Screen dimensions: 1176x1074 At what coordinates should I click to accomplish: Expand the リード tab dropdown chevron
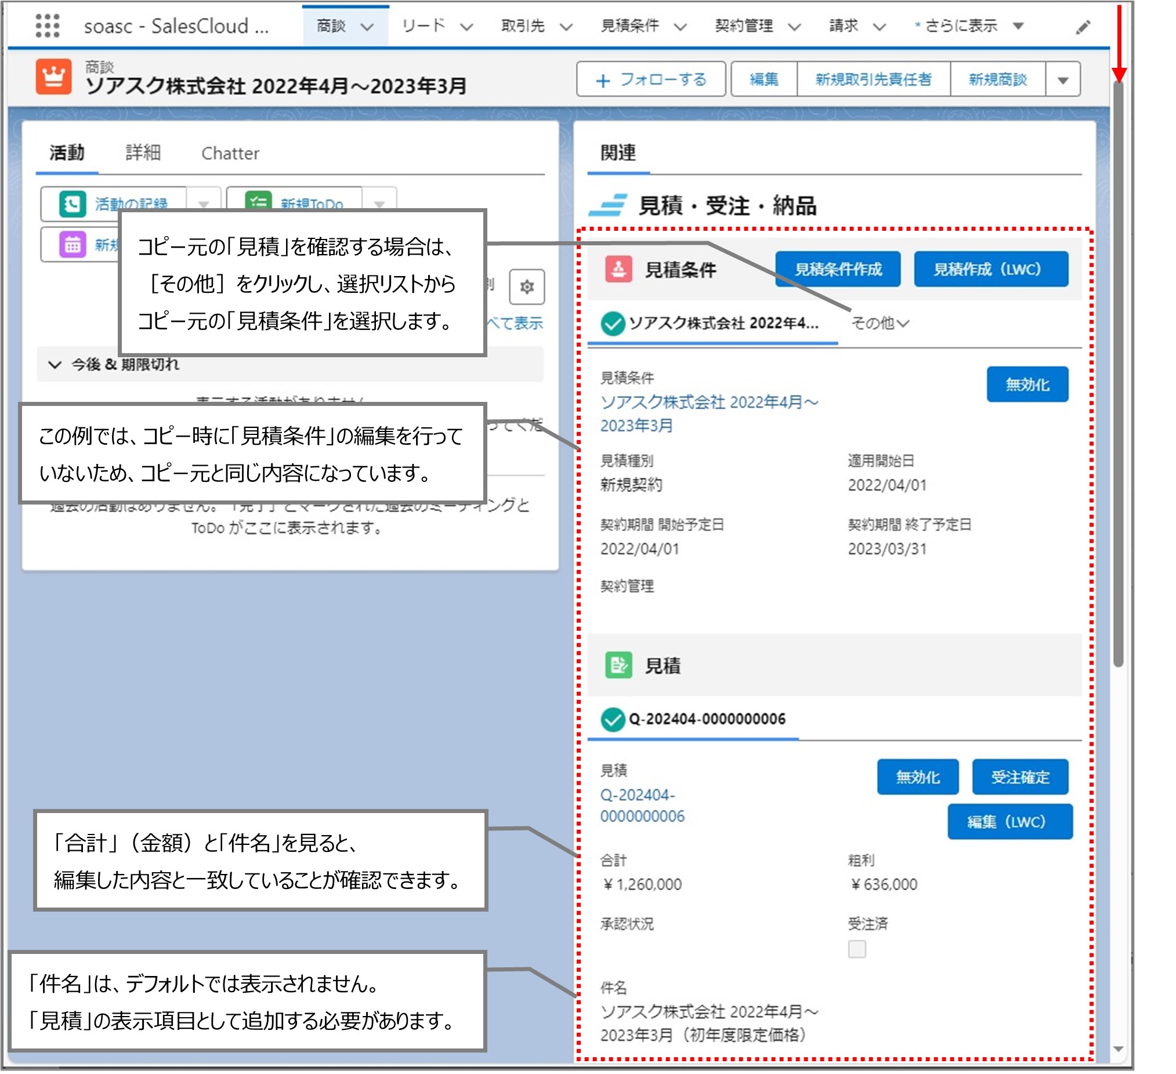pyautogui.click(x=466, y=27)
